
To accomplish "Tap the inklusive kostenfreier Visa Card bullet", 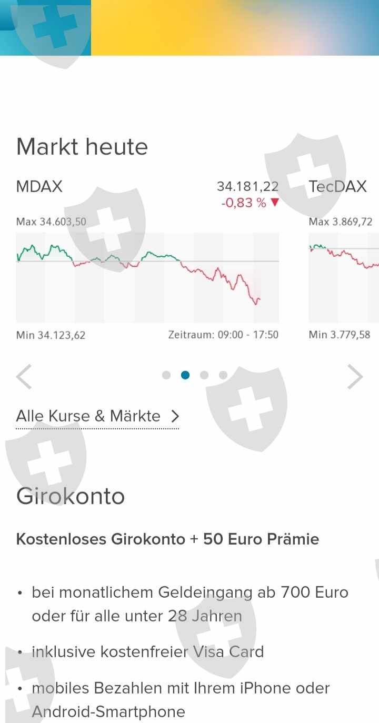I will (x=147, y=652).
